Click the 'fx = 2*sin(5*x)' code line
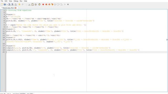Image resolution: width=168 pixels, height=94 pixels. point(34,19)
